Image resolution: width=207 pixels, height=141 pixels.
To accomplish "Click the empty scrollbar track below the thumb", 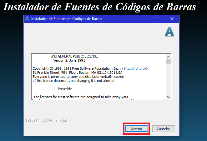I will (169, 81).
